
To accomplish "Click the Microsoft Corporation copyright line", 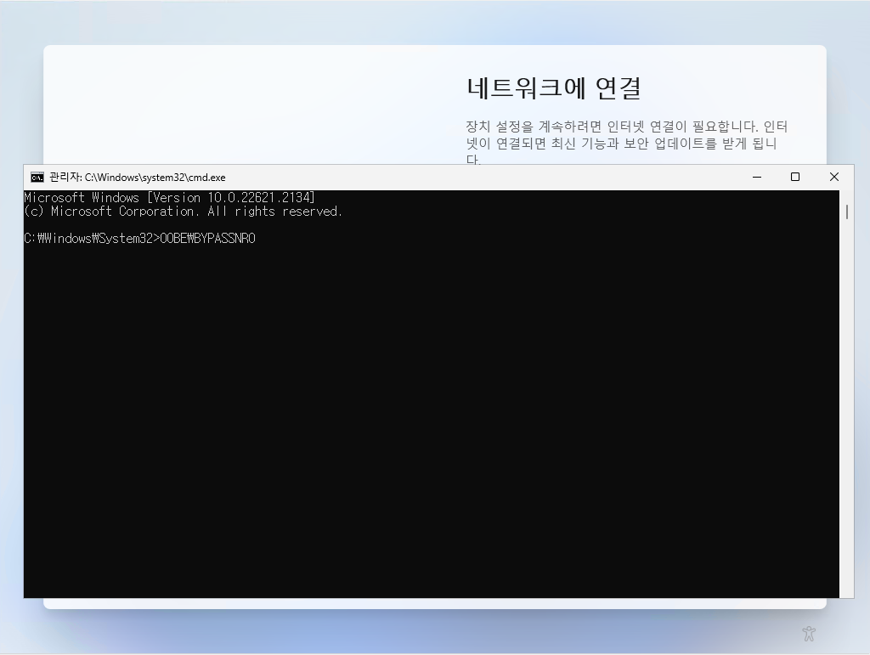I will [184, 212].
